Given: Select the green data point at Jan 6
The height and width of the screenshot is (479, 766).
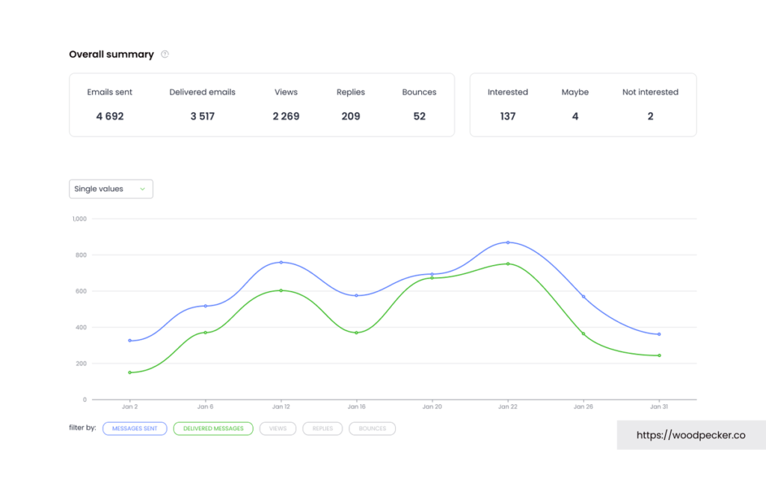Looking at the screenshot, I should [205, 333].
